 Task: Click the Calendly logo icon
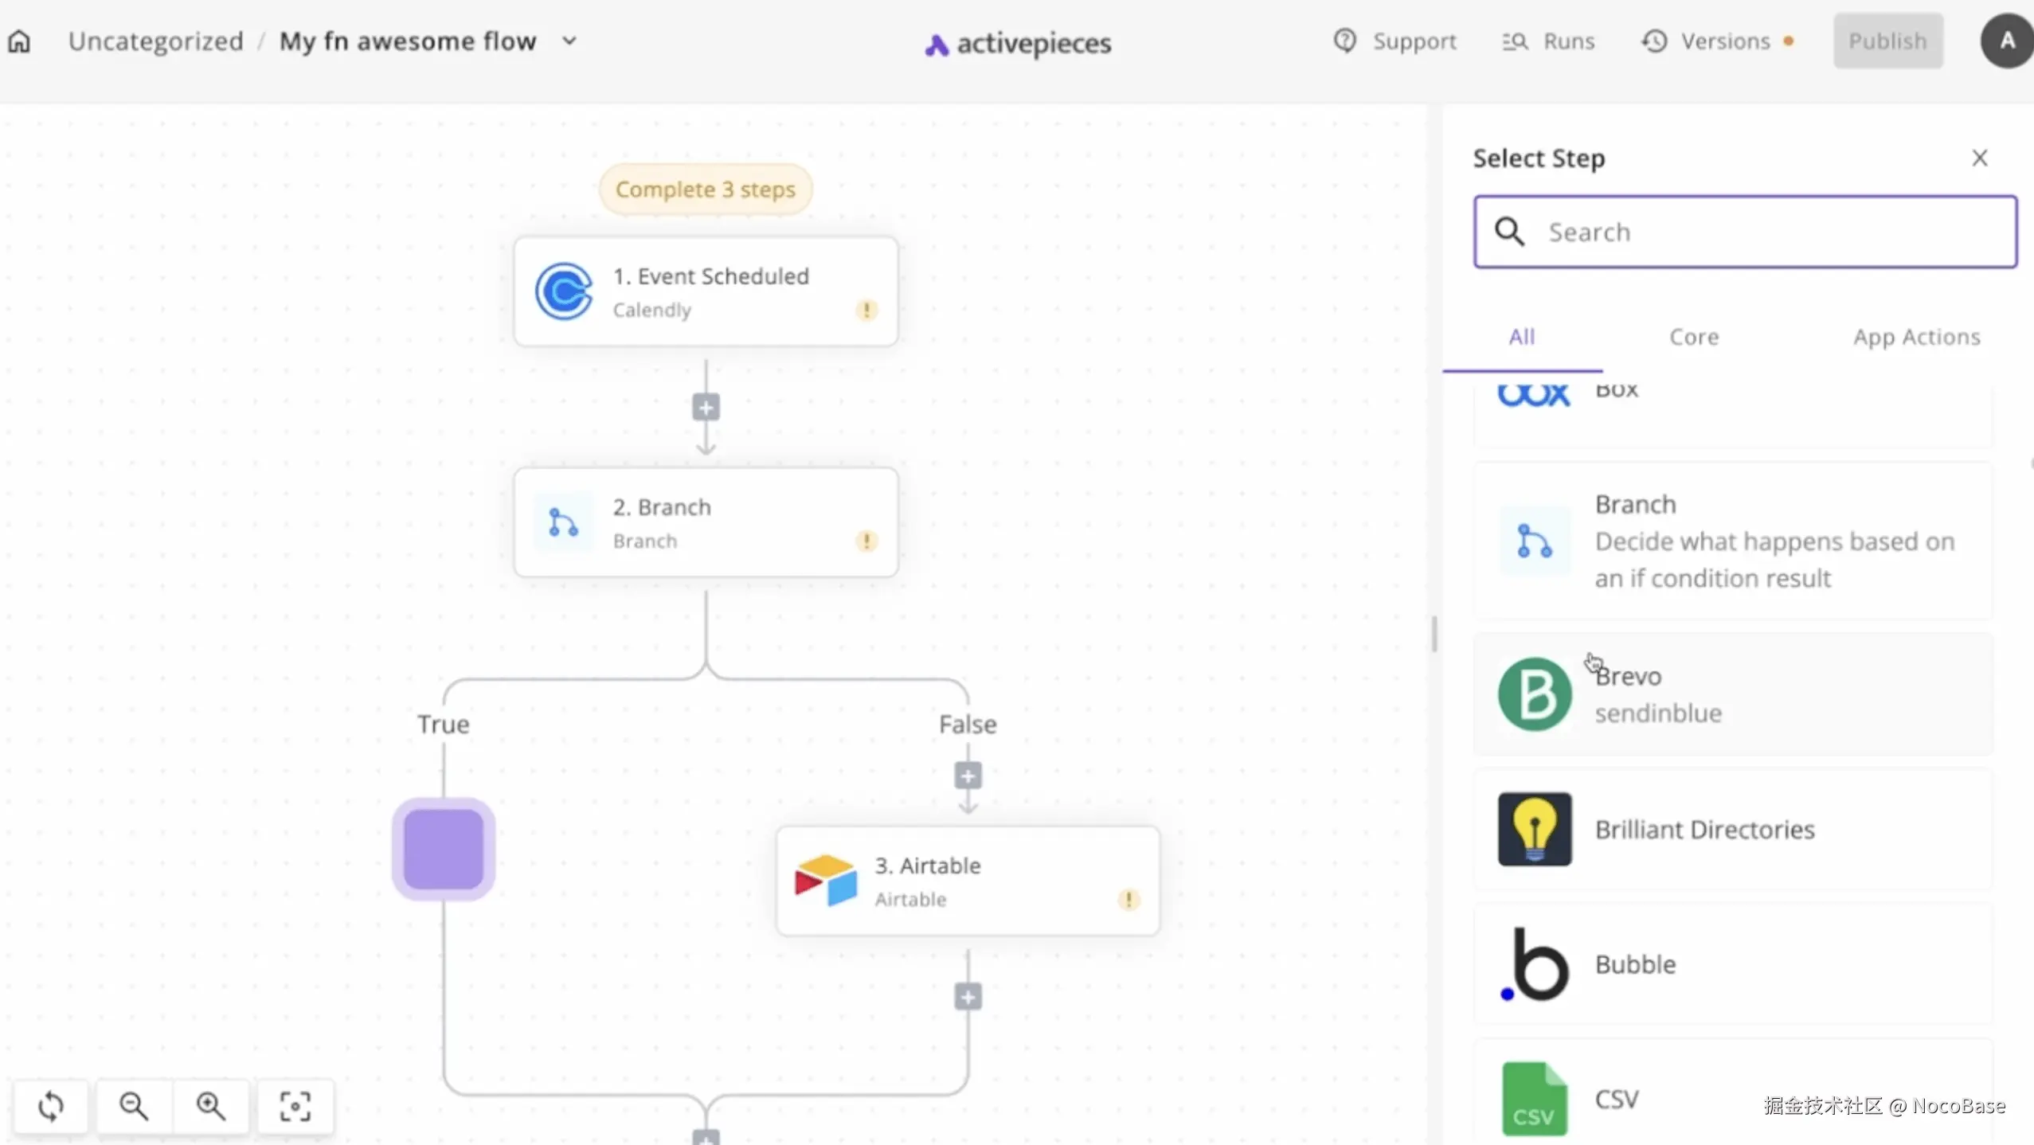click(x=564, y=291)
